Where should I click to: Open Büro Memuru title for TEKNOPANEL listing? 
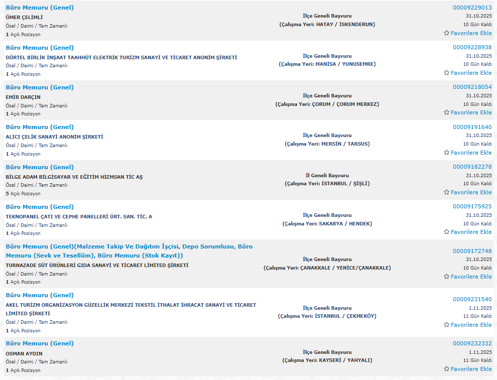coord(40,207)
